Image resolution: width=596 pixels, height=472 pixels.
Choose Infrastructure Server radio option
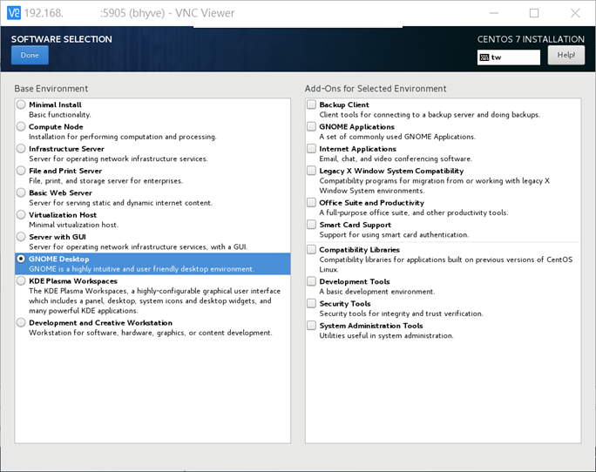pyautogui.click(x=21, y=148)
